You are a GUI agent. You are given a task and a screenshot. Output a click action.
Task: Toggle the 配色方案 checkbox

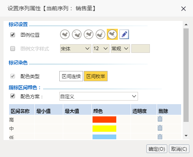coord(13,96)
